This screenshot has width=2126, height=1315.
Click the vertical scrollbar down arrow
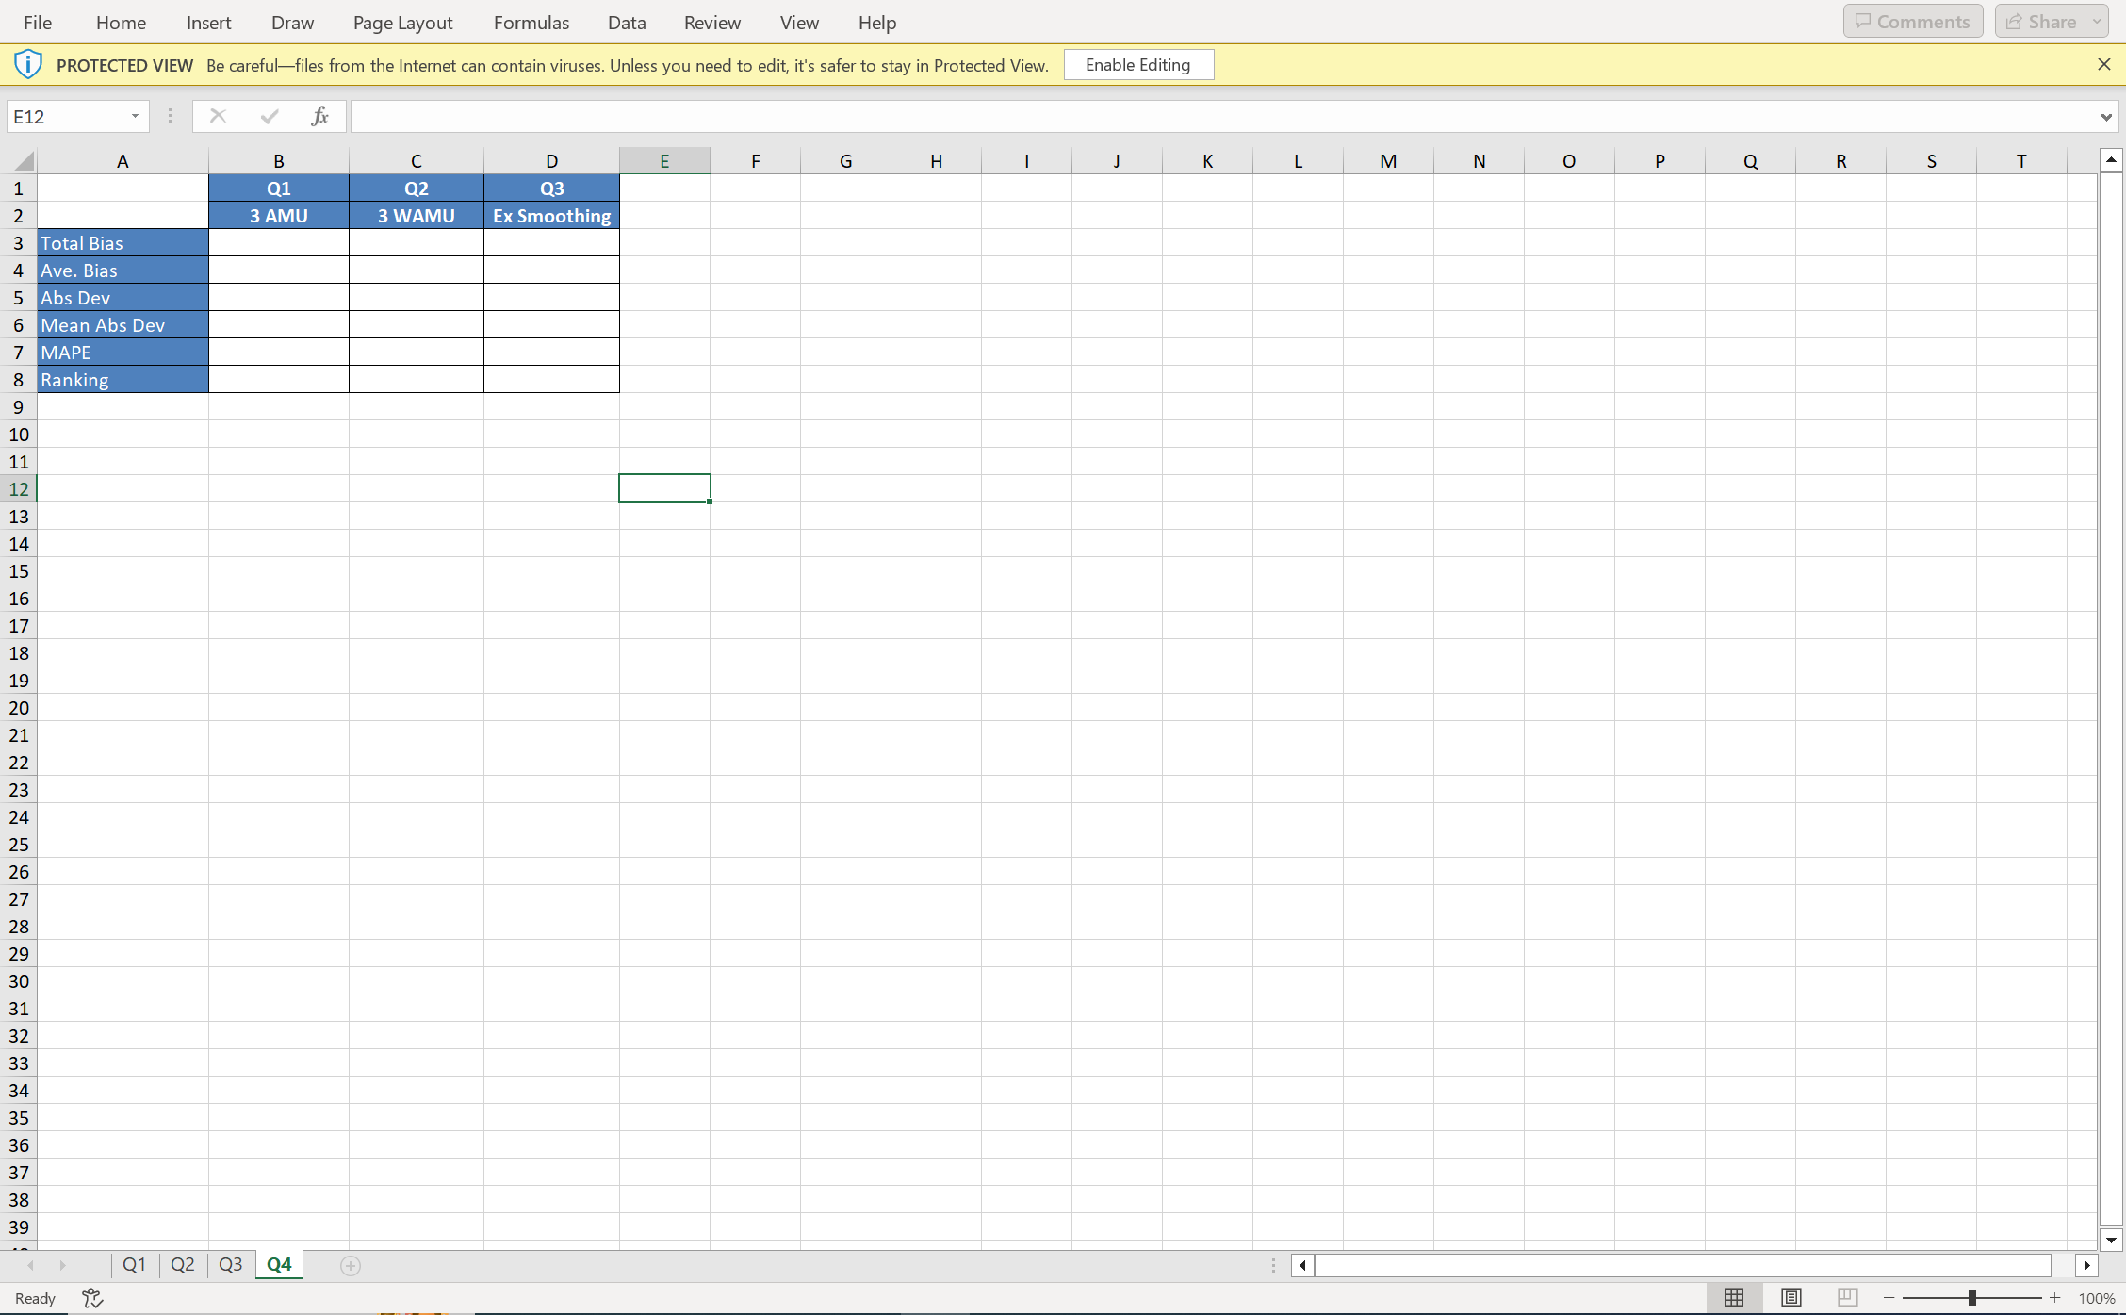(2111, 1241)
